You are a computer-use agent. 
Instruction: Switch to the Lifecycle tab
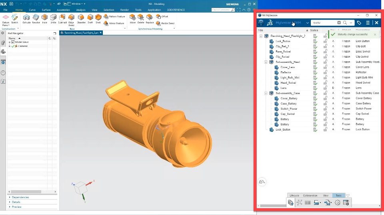tap(294, 195)
